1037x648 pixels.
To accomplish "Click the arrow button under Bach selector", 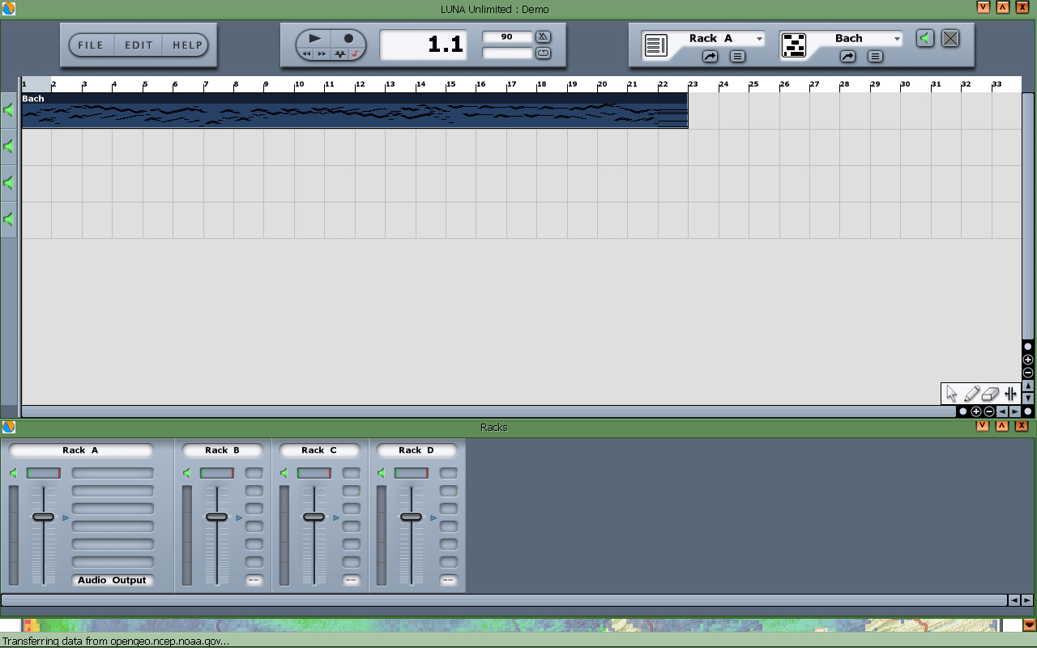I will pos(847,57).
